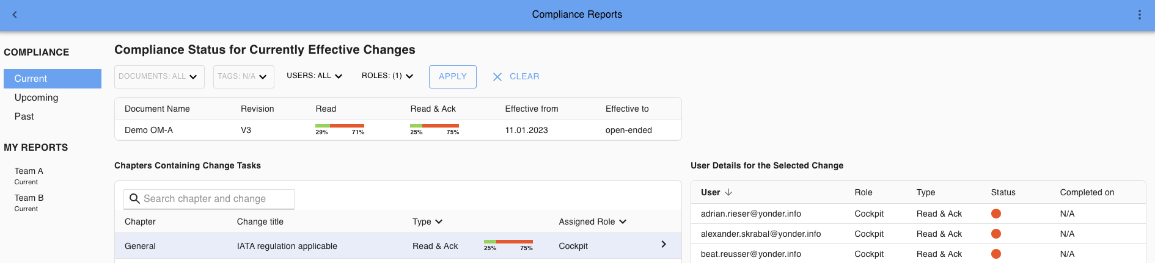
Task: Open the Documents: All dropdown
Action: coord(158,77)
